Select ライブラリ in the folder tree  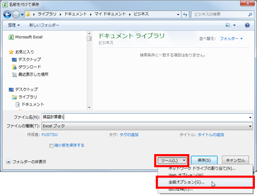(25, 97)
